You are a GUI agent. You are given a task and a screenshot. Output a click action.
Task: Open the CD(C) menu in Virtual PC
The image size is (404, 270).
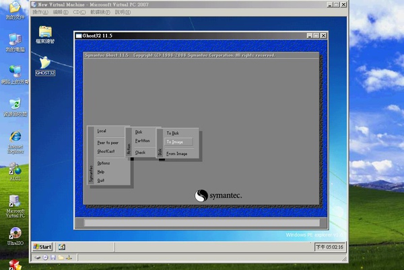coord(79,12)
